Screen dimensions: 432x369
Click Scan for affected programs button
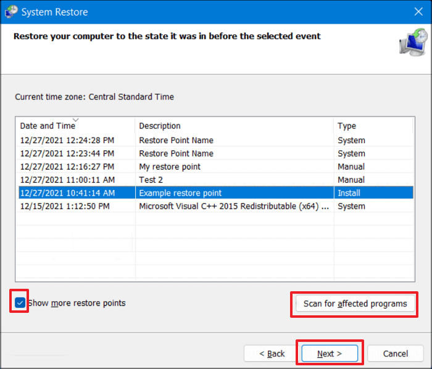(x=355, y=304)
